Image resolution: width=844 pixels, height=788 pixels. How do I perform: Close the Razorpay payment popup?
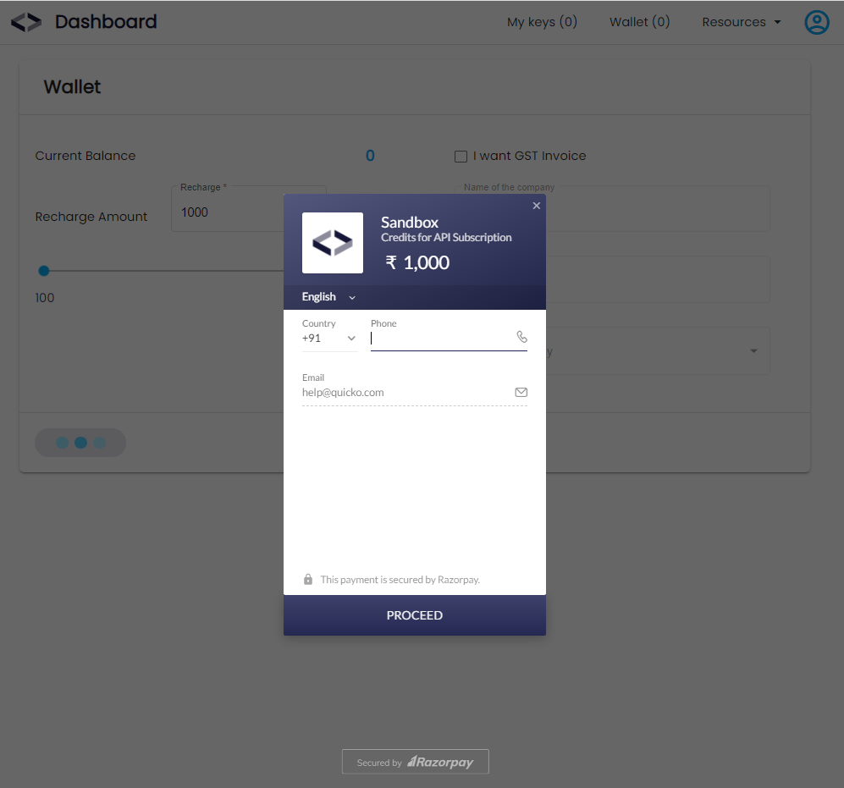536,206
